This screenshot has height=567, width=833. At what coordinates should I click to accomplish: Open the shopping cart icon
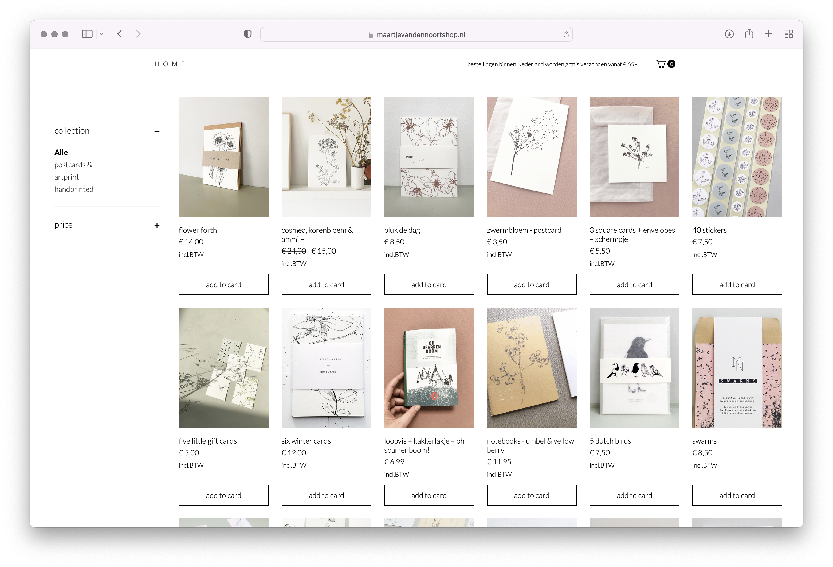coord(661,64)
